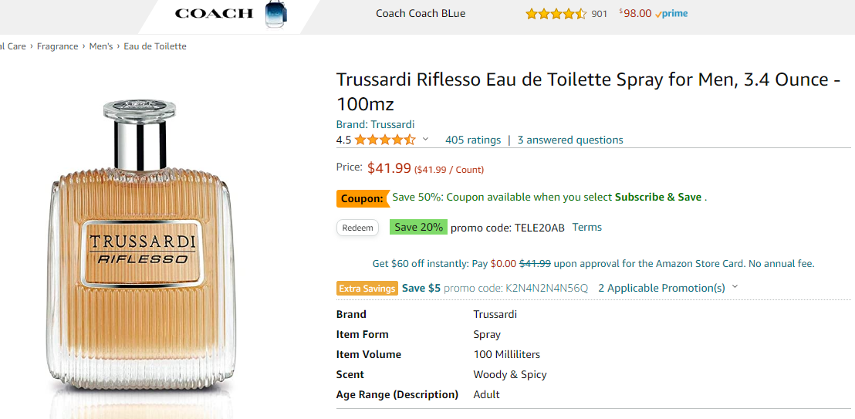Expand the 2 Applicable Promotion(s) chevron

(735, 287)
